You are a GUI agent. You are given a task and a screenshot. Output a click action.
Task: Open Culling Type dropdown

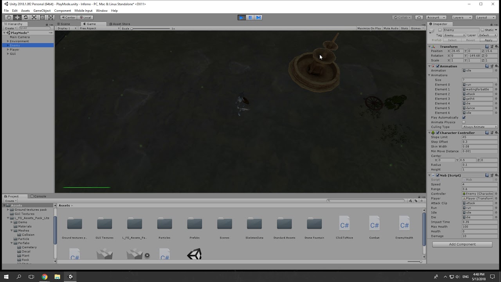480,127
